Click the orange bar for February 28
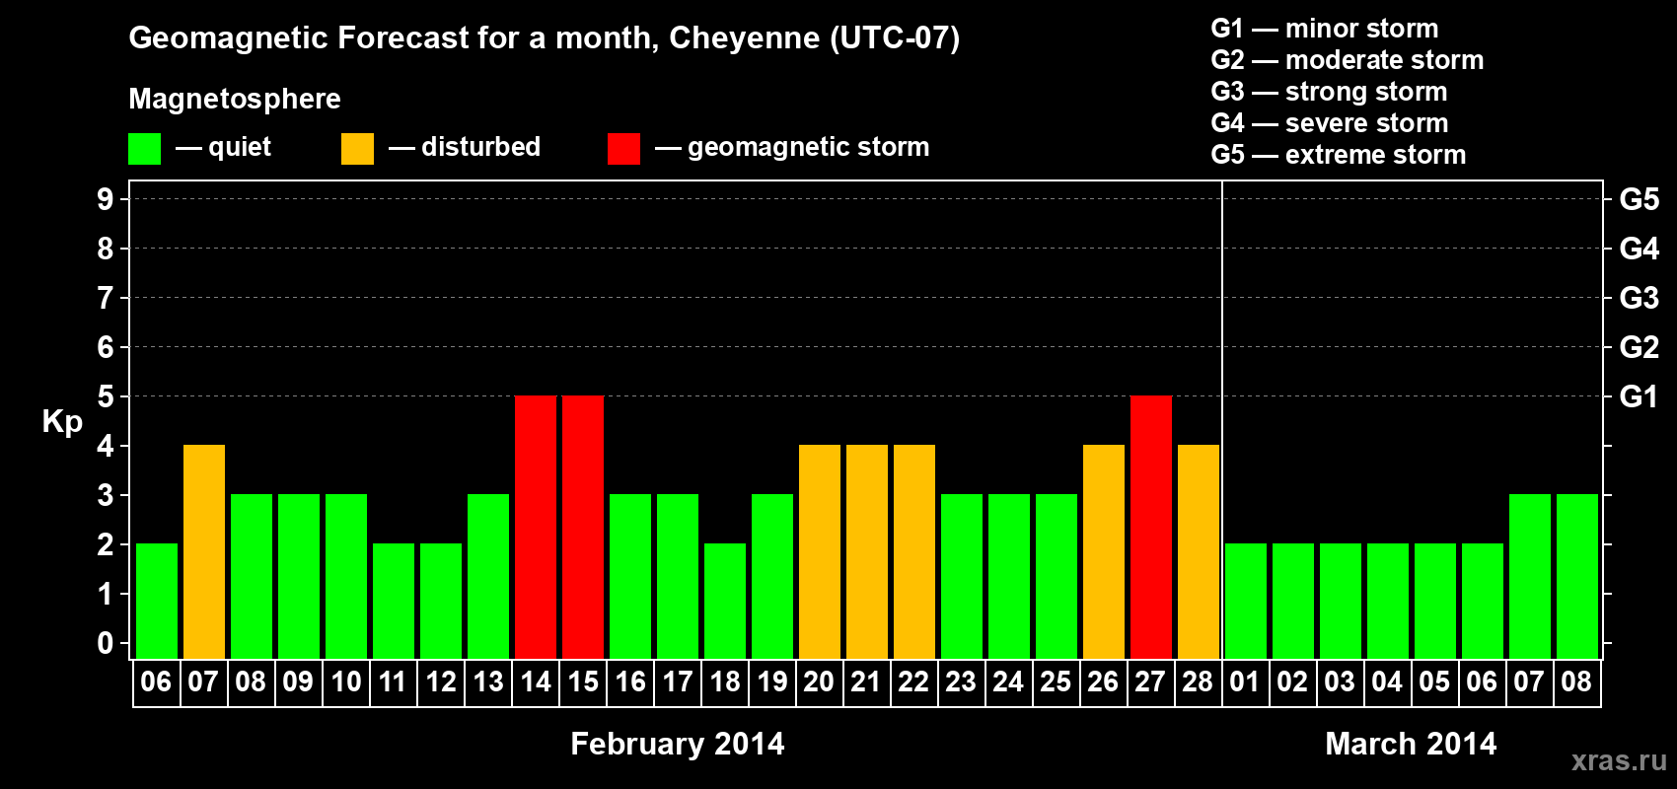 (1199, 551)
